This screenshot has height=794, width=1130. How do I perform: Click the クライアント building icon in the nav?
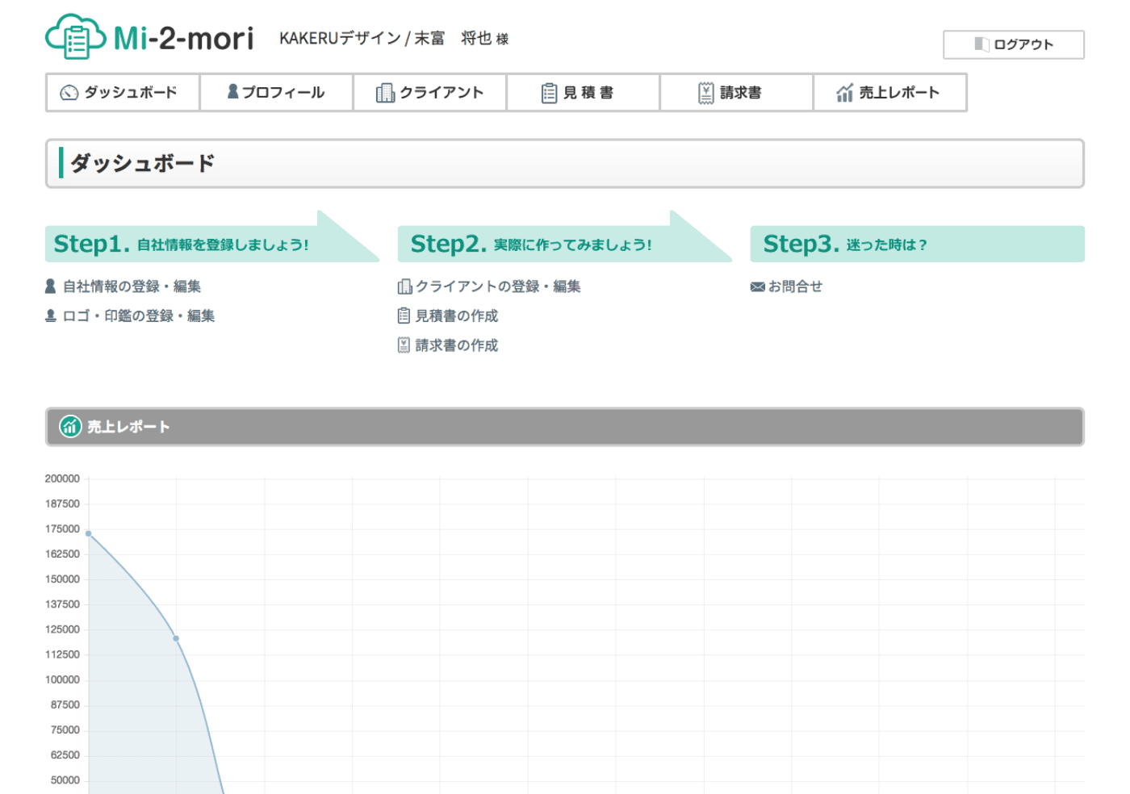(x=385, y=93)
